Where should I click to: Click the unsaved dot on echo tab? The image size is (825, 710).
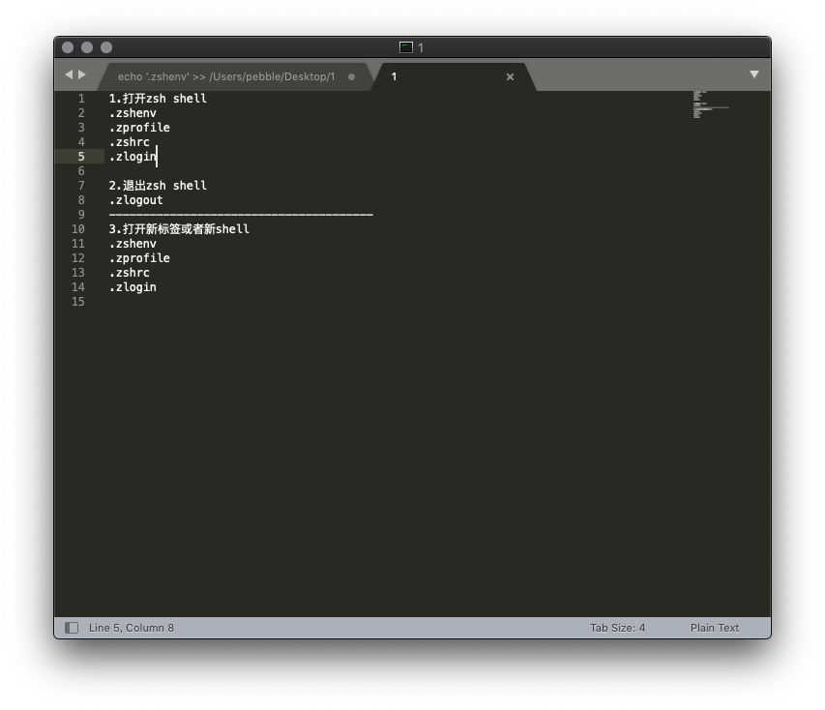tap(351, 76)
